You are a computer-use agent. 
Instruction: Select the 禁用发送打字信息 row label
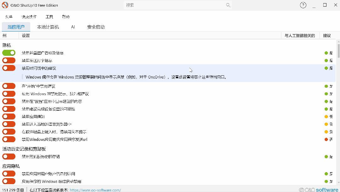37,61
